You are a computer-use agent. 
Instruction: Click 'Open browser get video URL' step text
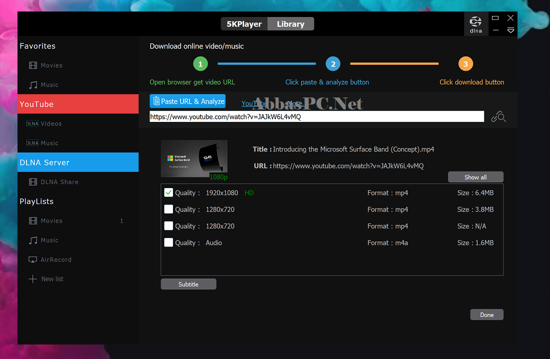point(192,82)
